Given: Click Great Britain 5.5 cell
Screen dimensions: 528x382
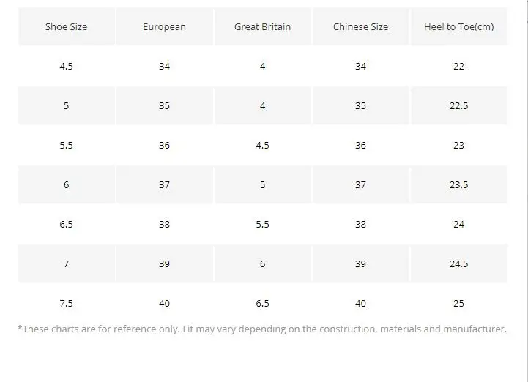Looking at the screenshot, I should coord(263,224).
